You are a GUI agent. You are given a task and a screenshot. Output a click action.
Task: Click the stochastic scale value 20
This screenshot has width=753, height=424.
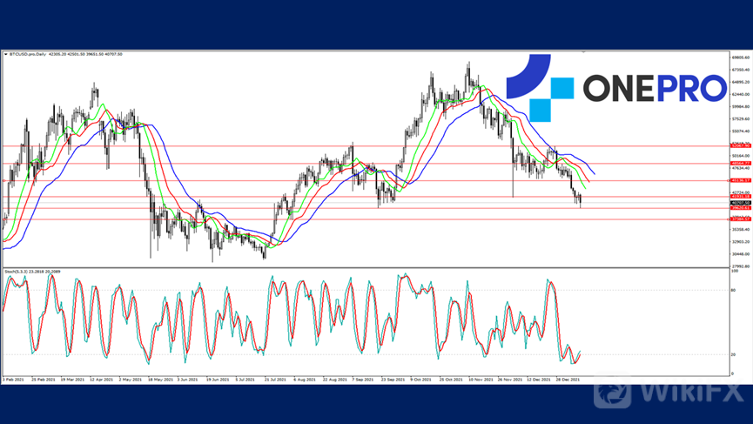tap(733, 354)
